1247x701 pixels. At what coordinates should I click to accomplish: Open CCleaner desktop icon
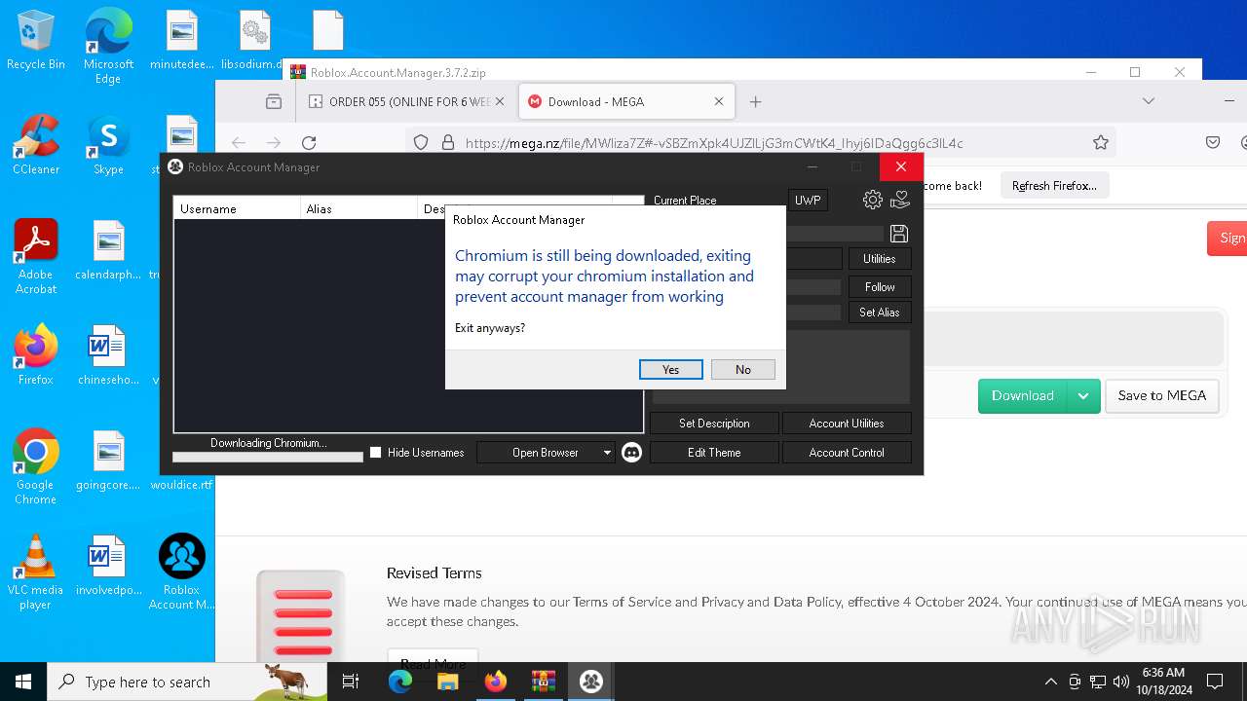[x=36, y=145]
